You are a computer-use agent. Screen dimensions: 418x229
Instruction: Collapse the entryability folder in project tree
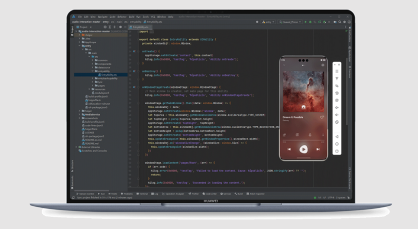click(92, 71)
